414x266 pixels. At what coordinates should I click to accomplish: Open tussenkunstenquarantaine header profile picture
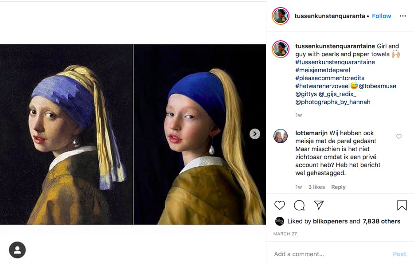(281, 16)
